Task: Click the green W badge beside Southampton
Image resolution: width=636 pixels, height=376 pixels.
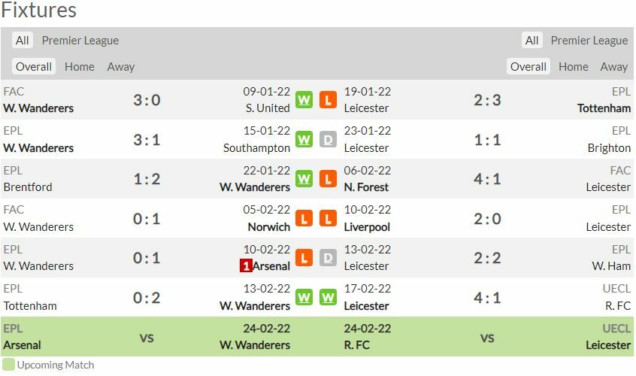Action: pos(304,139)
